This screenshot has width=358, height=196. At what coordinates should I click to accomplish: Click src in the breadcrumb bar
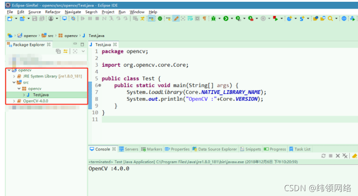(x=50, y=36)
